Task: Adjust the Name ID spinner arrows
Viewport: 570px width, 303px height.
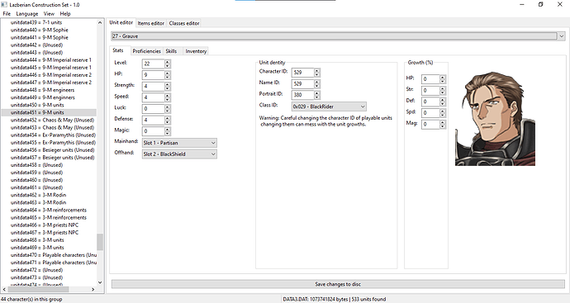Action: click(317, 84)
